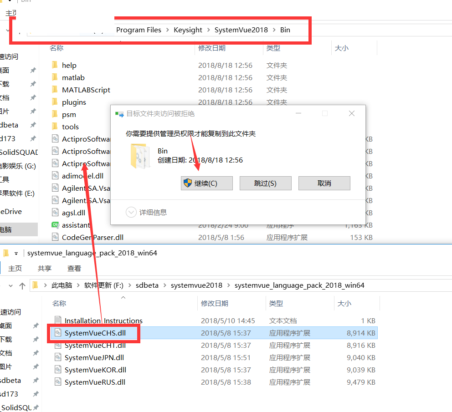Click the 2018/5/10 14:45 date cell

click(x=228, y=320)
